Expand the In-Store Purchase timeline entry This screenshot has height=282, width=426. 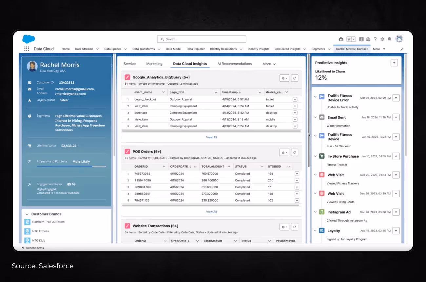pyautogui.click(x=315, y=156)
